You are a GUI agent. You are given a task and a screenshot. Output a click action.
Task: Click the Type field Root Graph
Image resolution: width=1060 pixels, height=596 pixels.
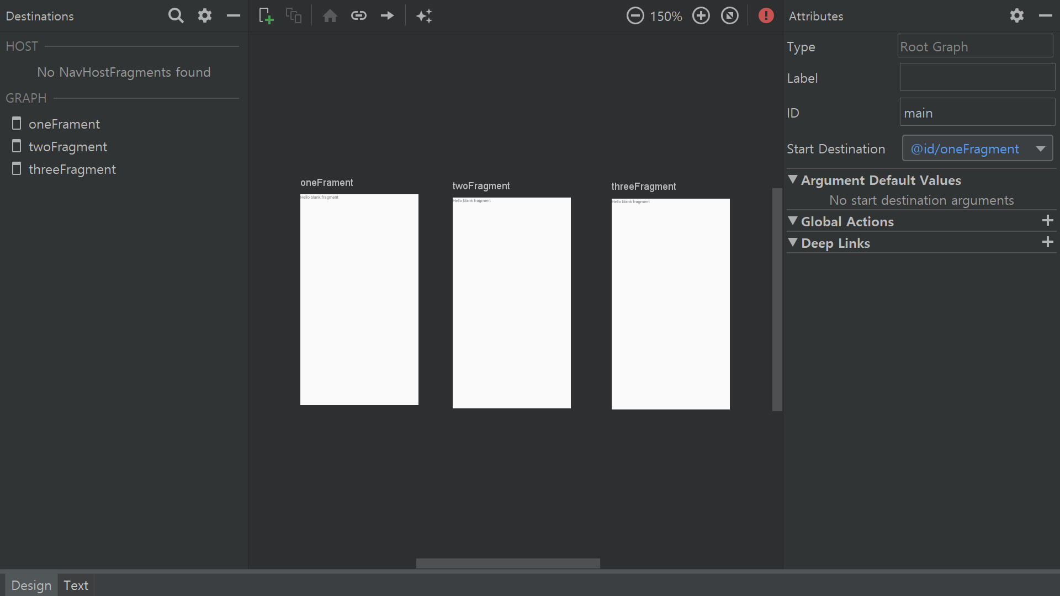point(975,46)
